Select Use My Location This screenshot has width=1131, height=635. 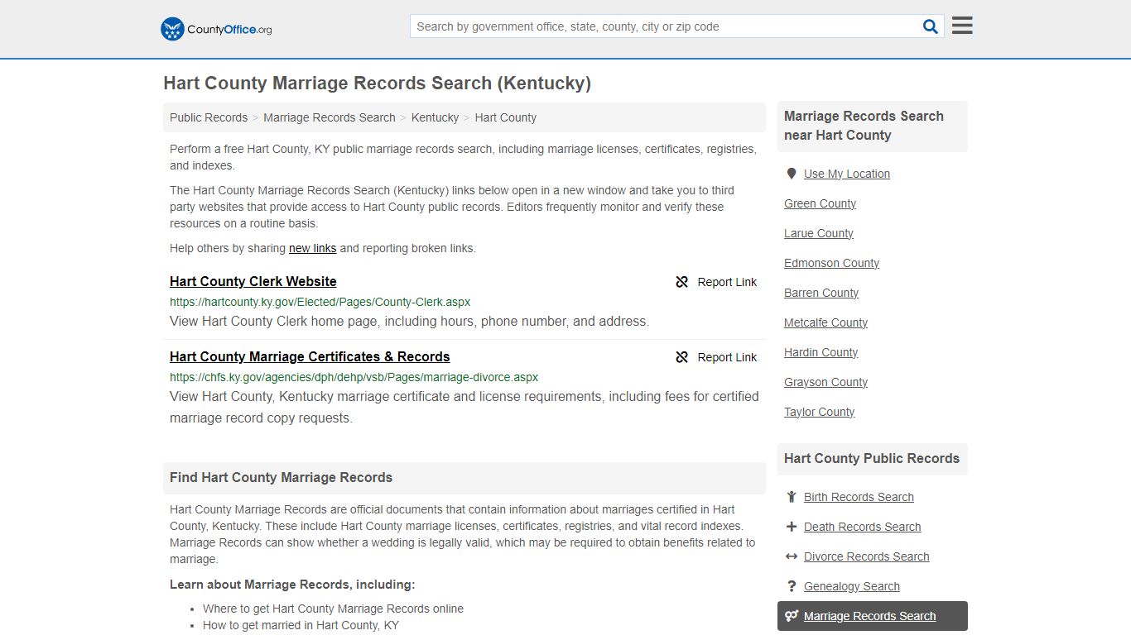(x=847, y=174)
